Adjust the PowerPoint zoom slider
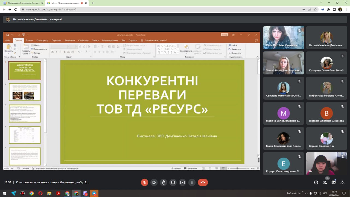Viewport: 350px width, 197px height. pyautogui.click(x=237, y=168)
